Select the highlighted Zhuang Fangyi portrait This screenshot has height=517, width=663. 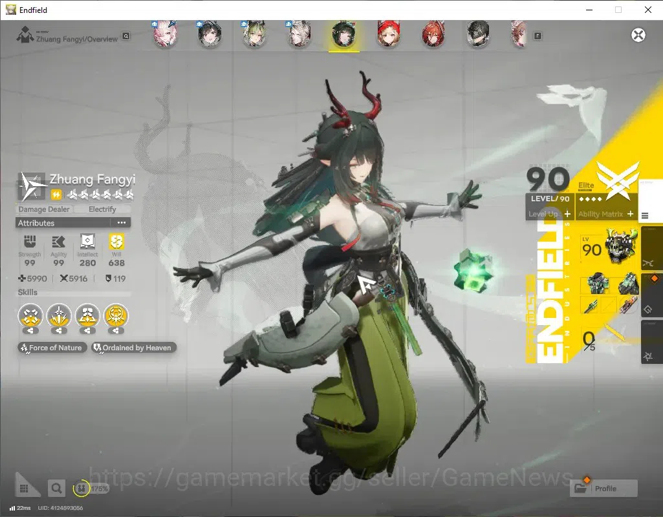pos(343,35)
